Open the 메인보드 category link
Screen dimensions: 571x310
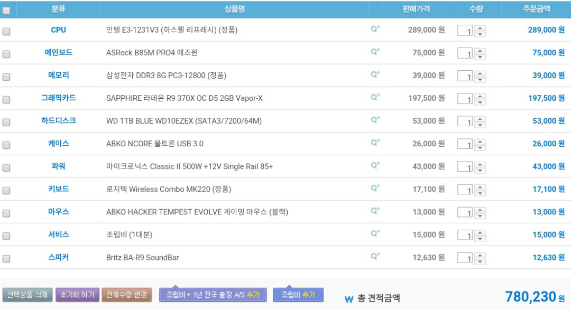(58, 52)
